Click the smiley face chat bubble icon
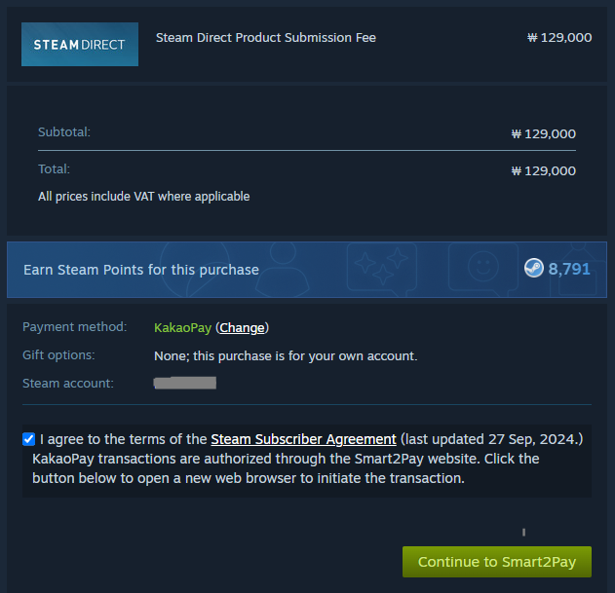The image size is (615, 593). click(482, 269)
